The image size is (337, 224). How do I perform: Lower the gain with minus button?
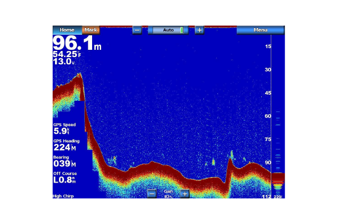(x=152, y=194)
